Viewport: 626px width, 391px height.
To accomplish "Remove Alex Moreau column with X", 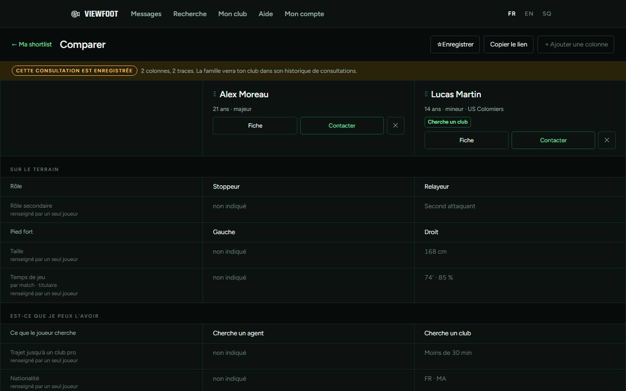I will click(x=396, y=126).
